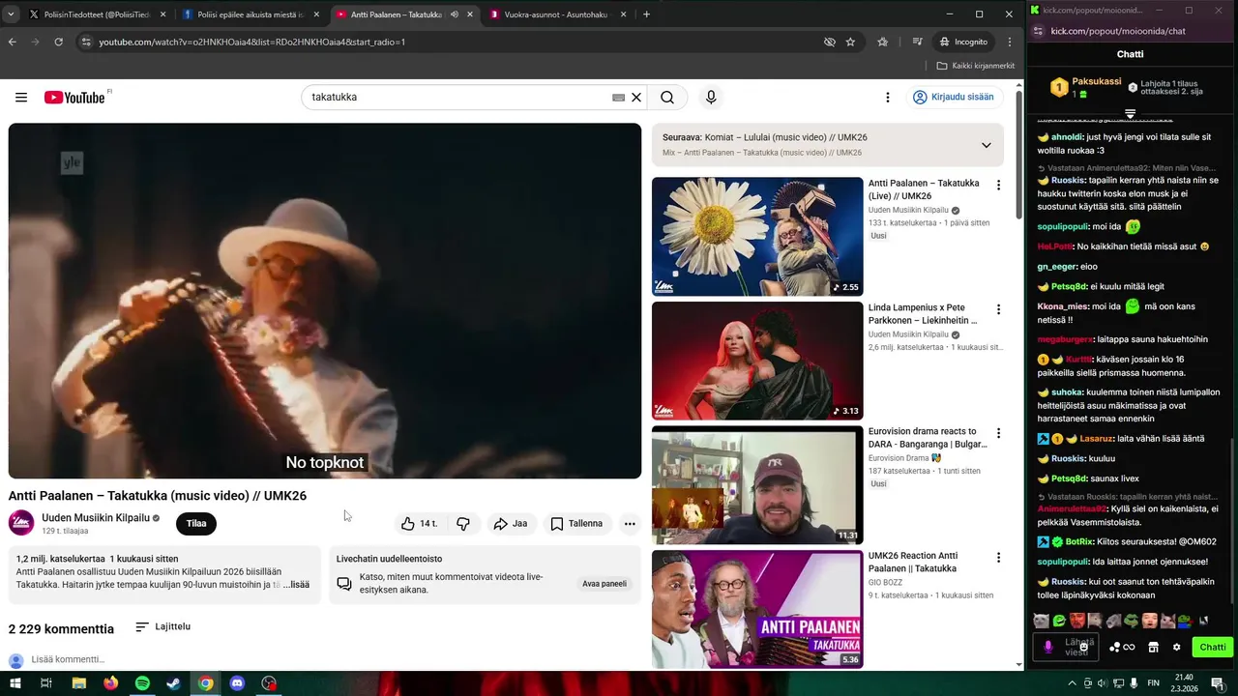Image resolution: width=1238 pixels, height=696 pixels.
Task: Switch to Vuokra-asunnot Asuntohaku tab
Action: point(556,14)
